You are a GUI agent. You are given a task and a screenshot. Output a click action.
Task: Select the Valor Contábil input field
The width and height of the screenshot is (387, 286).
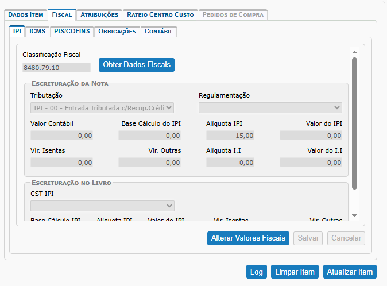[x=61, y=136]
